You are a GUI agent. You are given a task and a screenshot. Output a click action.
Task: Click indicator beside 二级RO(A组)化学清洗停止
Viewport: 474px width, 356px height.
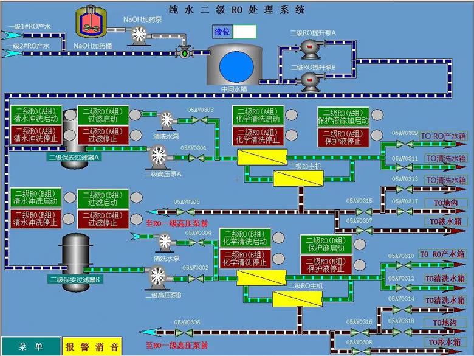pos(291,135)
